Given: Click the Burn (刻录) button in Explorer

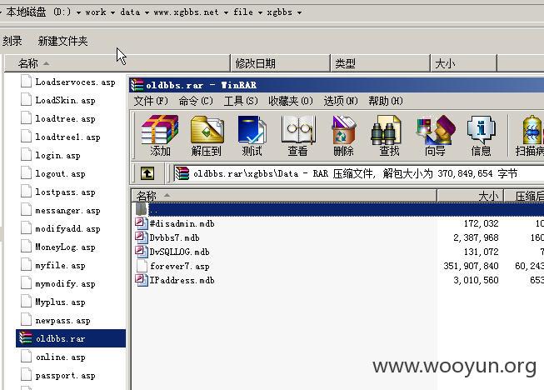Looking at the screenshot, I should (x=12, y=41).
